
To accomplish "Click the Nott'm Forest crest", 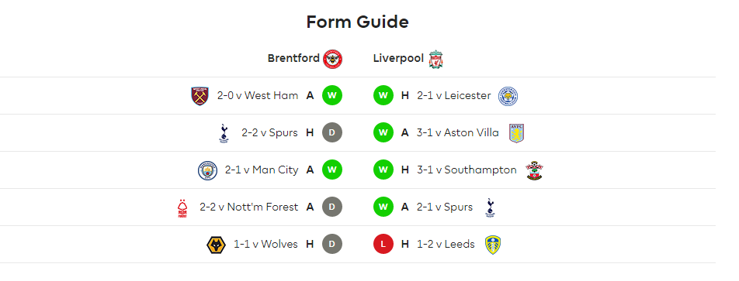I will pos(182,207).
